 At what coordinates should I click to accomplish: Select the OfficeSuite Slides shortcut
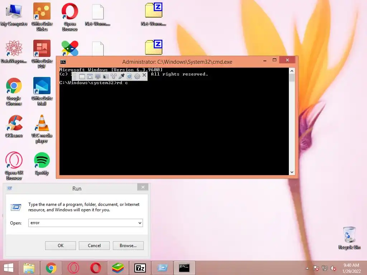(x=42, y=17)
